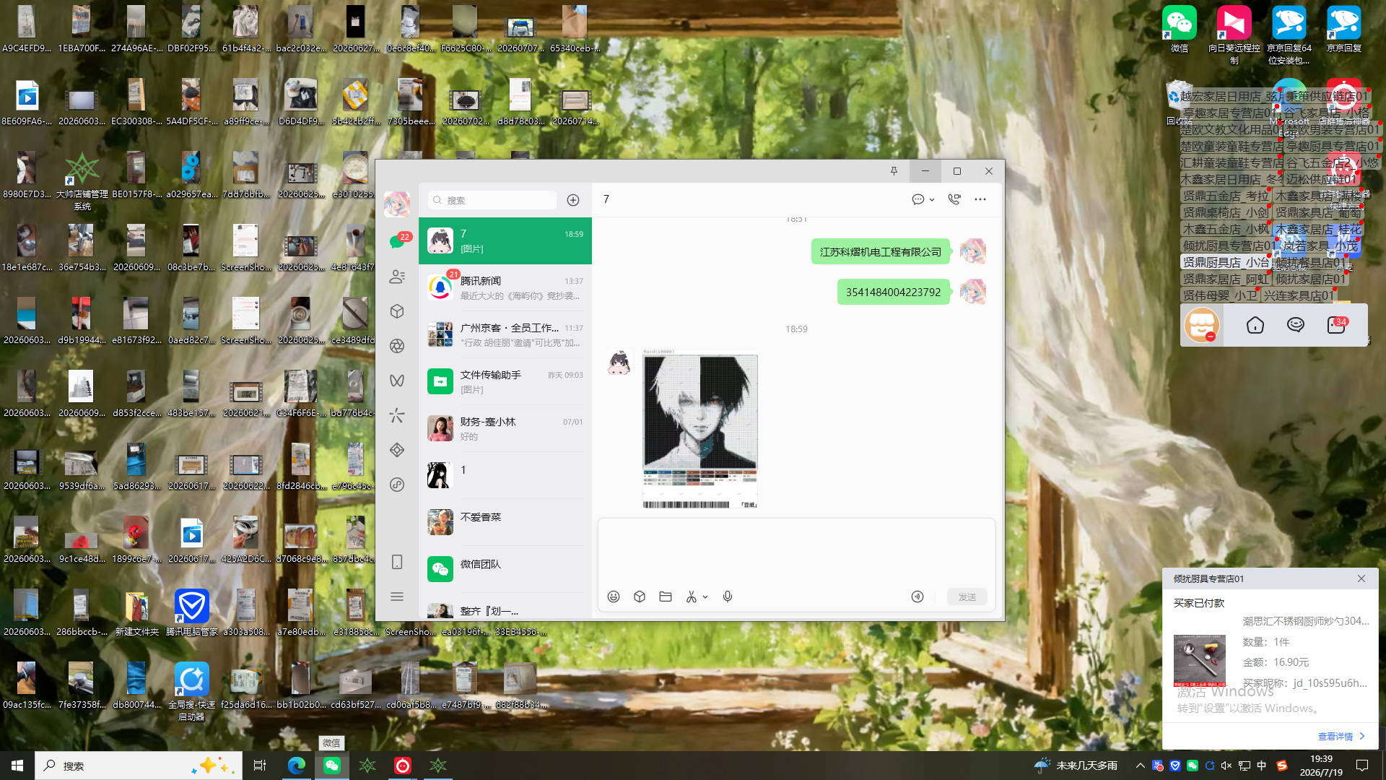Focus the WeChat 搜索 search field
Viewport: 1386px width, 780px height.
pos(492,200)
